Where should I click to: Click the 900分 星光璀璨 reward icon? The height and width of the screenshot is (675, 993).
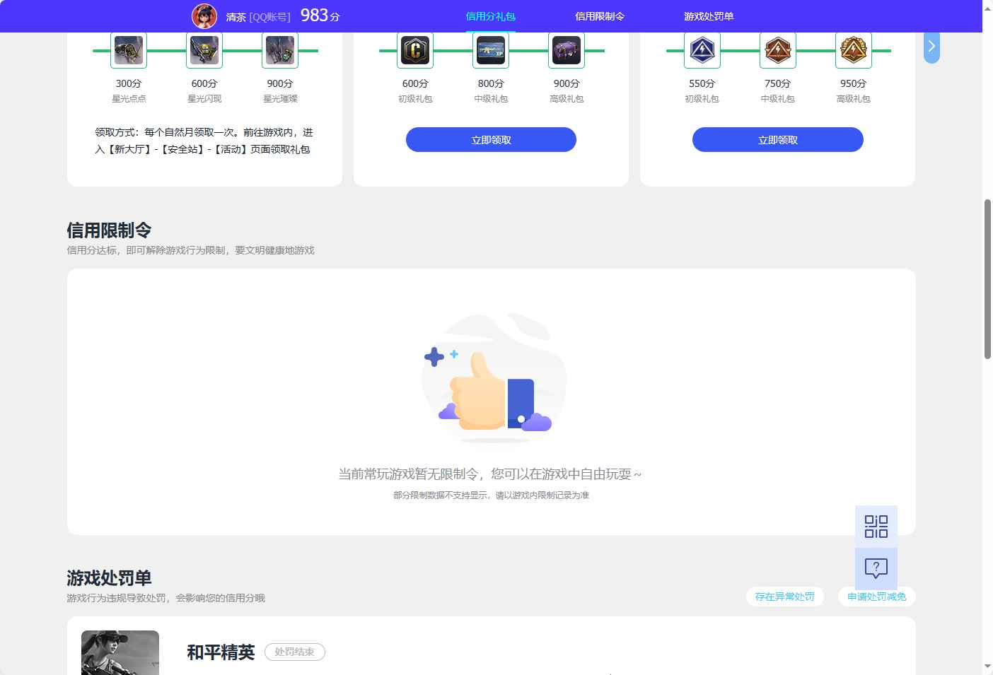click(279, 49)
